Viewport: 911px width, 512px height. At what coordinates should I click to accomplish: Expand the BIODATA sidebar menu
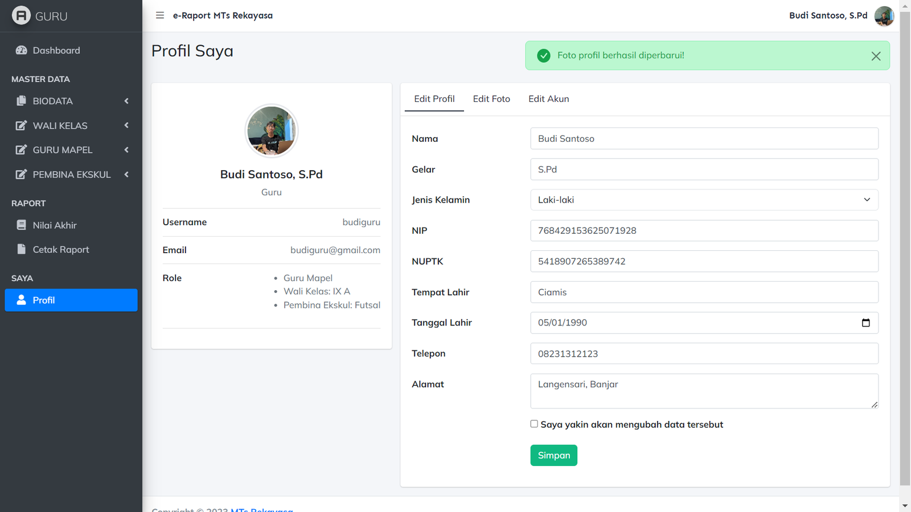(x=71, y=101)
